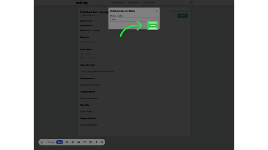Click the blue Done button
The height and width of the screenshot is (150, 268).
[60, 142]
